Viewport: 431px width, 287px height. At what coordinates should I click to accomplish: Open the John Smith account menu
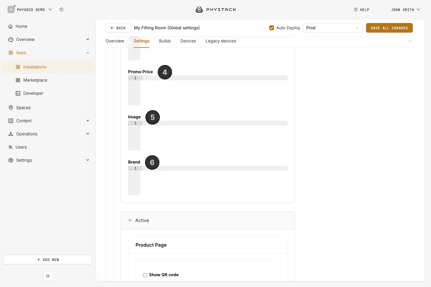point(406,10)
